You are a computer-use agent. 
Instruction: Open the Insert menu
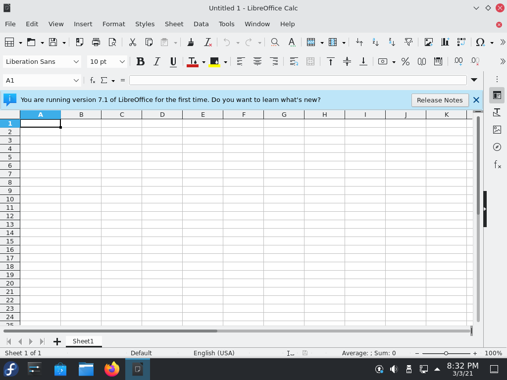pyautogui.click(x=83, y=24)
